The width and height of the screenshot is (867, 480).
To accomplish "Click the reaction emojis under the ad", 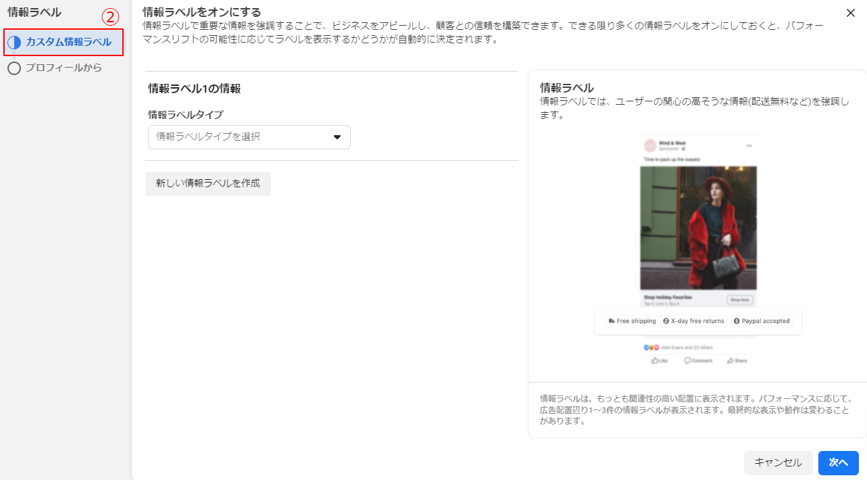I will point(651,347).
